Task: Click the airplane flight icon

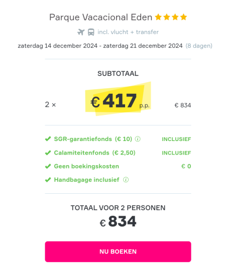Action: pos(81,32)
